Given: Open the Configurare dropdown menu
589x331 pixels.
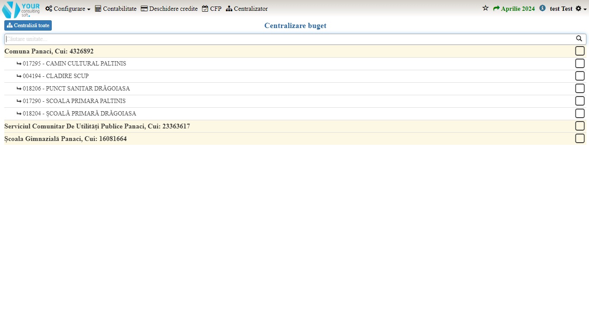Looking at the screenshot, I should [68, 9].
